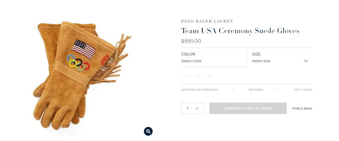Open the Polo Ralph Lauren brand link
Image resolution: width=339 pixels, height=141 pixels.
(x=207, y=21)
